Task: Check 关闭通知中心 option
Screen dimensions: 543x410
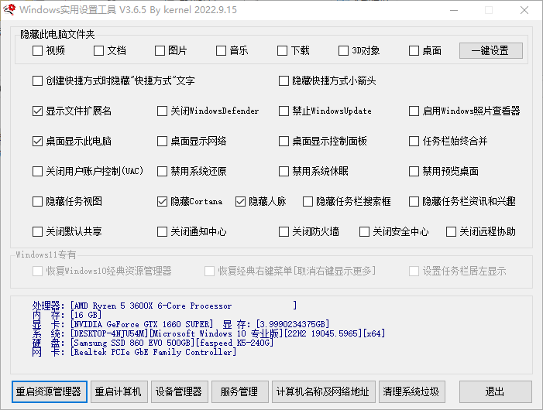Action: [x=162, y=231]
